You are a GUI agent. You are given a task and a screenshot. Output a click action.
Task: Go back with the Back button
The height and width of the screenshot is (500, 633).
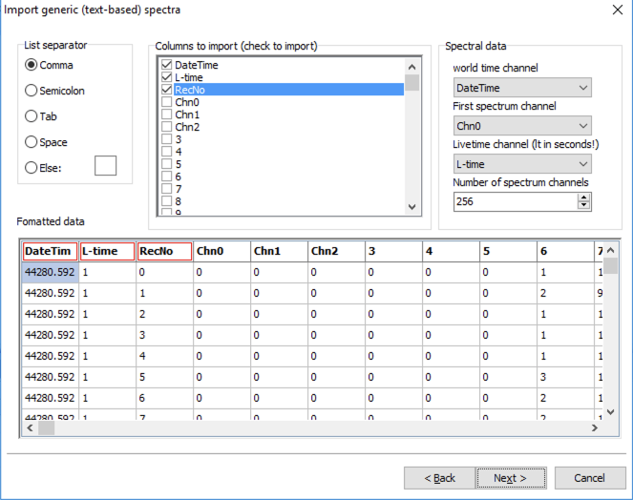click(439, 478)
